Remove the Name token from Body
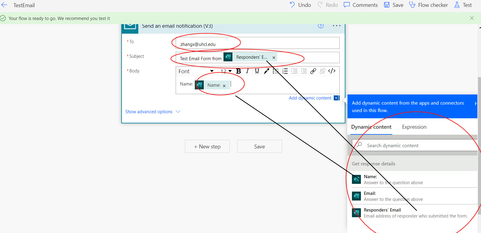This screenshot has height=233, width=481. [x=224, y=86]
